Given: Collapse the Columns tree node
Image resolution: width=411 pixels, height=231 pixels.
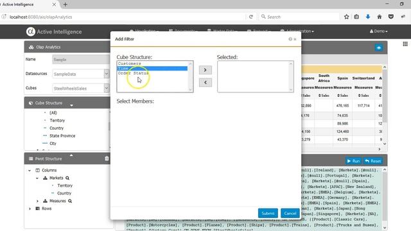Looking at the screenshot, I should coord(30,171).
